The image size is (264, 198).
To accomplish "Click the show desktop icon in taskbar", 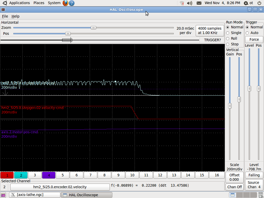I will [x=3, y=195].
